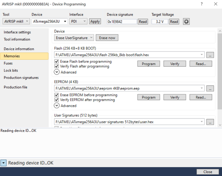The width and height of the screenshot is (222, 176).
Task: Open the Erase UserSignature dropdown
Action: click(74, 38)
